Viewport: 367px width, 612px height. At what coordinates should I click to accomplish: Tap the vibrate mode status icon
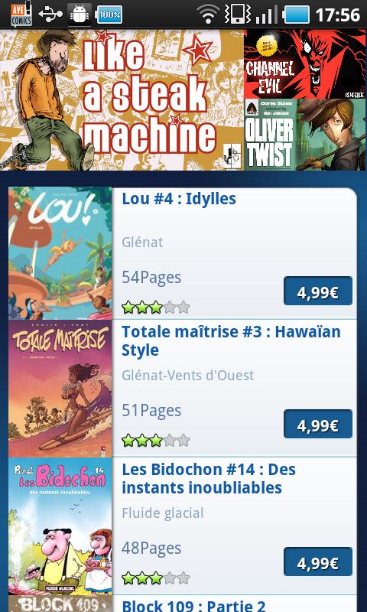(x=238, y=15)
